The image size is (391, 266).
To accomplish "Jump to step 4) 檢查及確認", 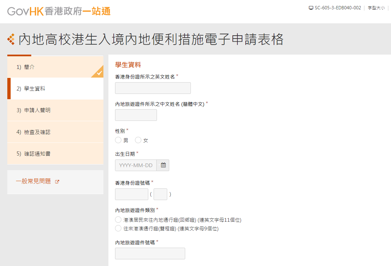I will coord(37,132).
